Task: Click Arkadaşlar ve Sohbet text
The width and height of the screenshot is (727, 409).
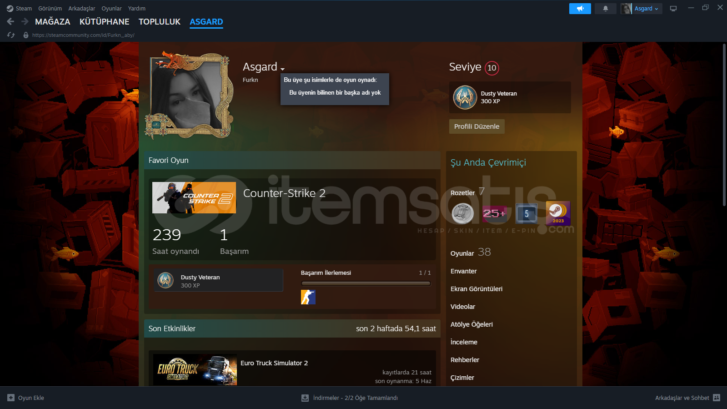Action: (x=682, y=398)
